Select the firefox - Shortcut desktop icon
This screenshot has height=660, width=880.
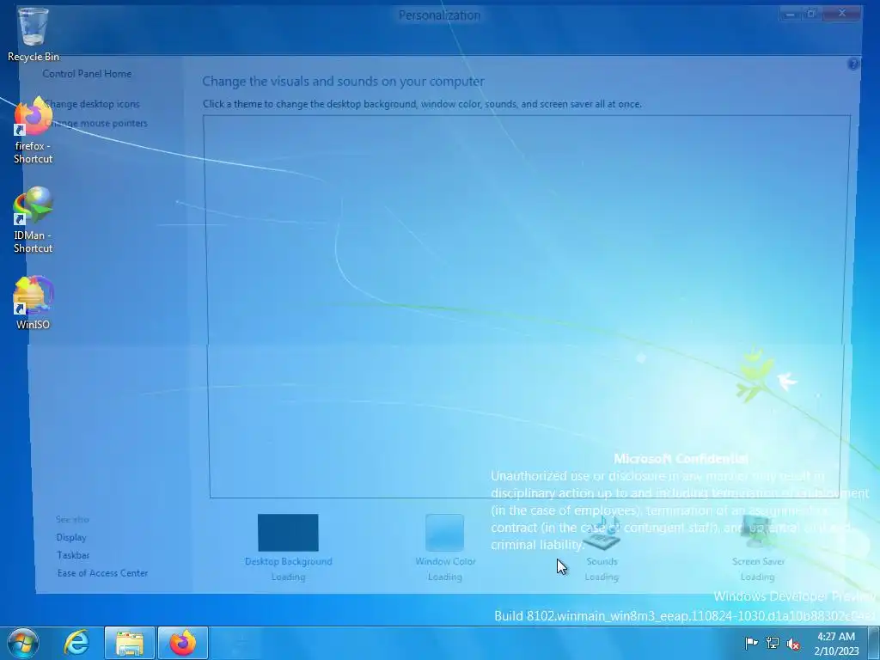(34, 130)
